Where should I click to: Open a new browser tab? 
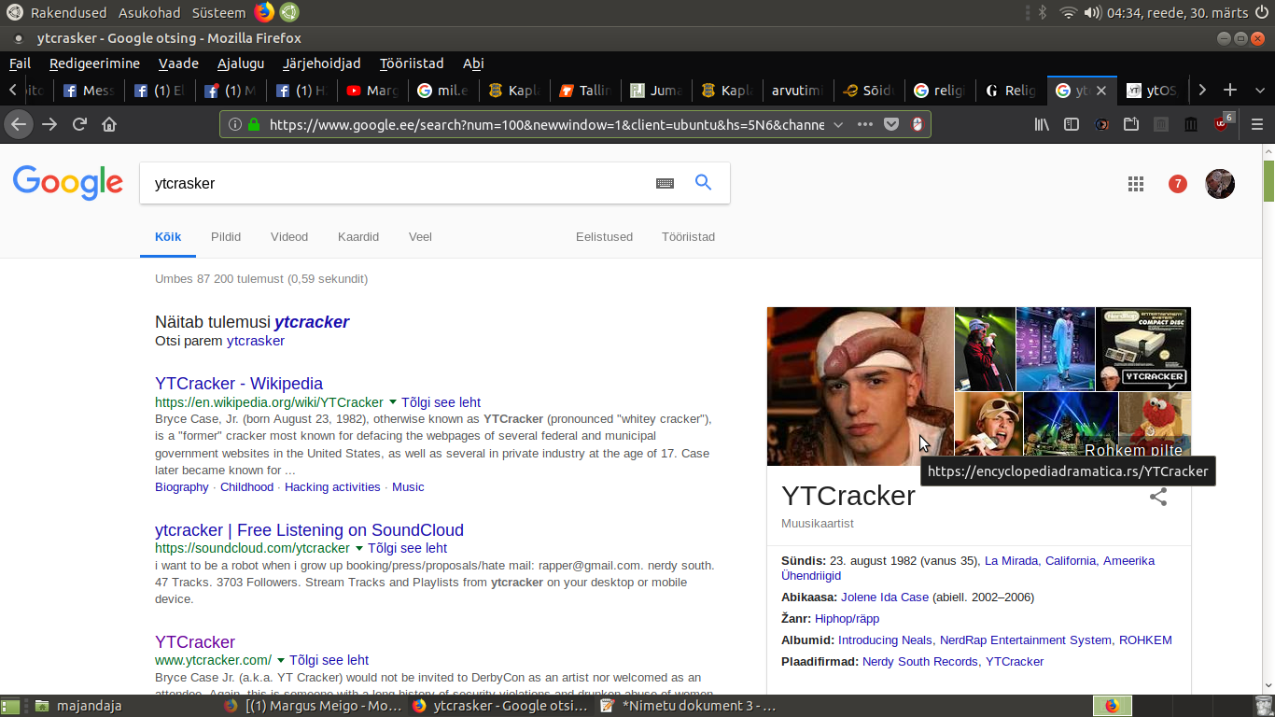point(1230,90)
